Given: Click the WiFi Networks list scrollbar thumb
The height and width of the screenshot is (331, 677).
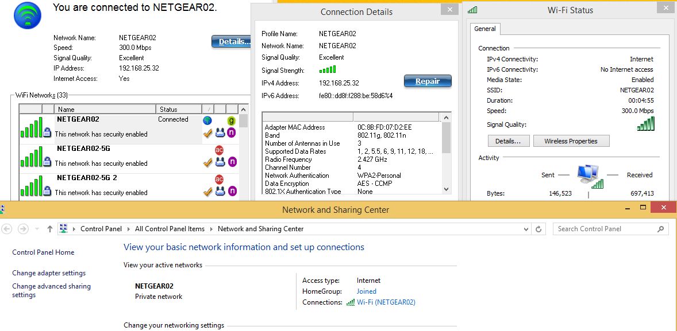Looking at the screenshot, I should [x=244, y=121].
